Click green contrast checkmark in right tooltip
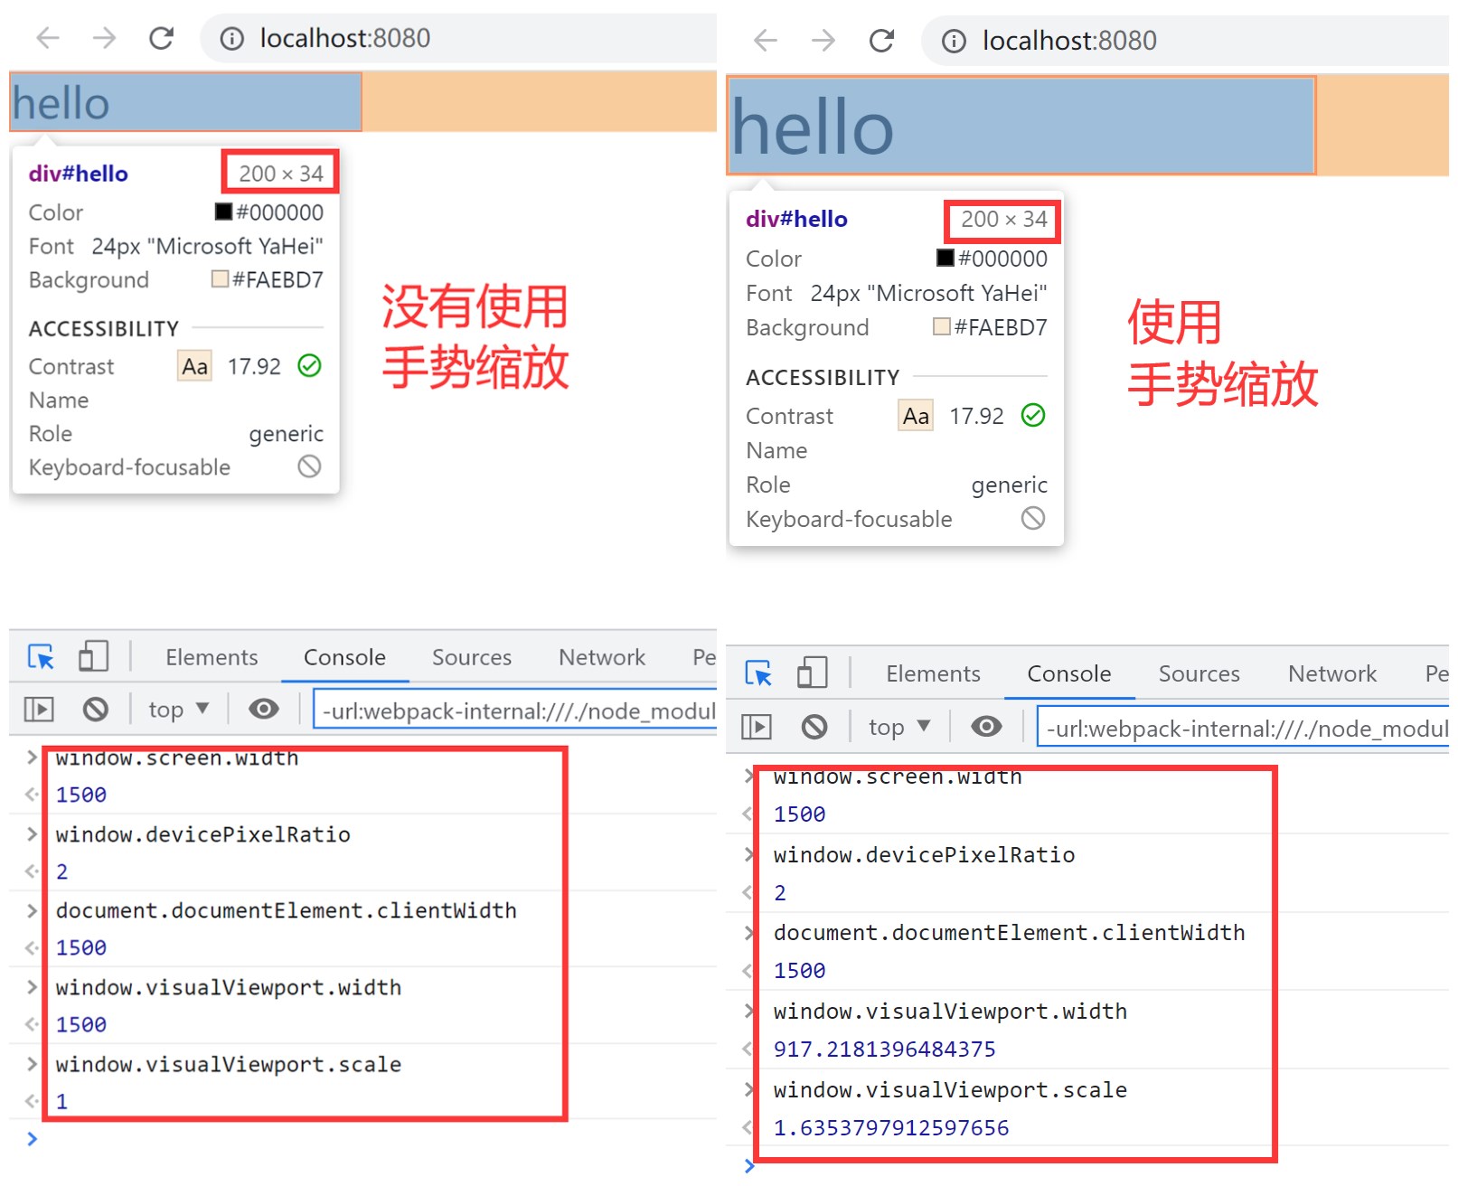1458x1186 pixels. pyautogui.click(x=1033, y=415)
